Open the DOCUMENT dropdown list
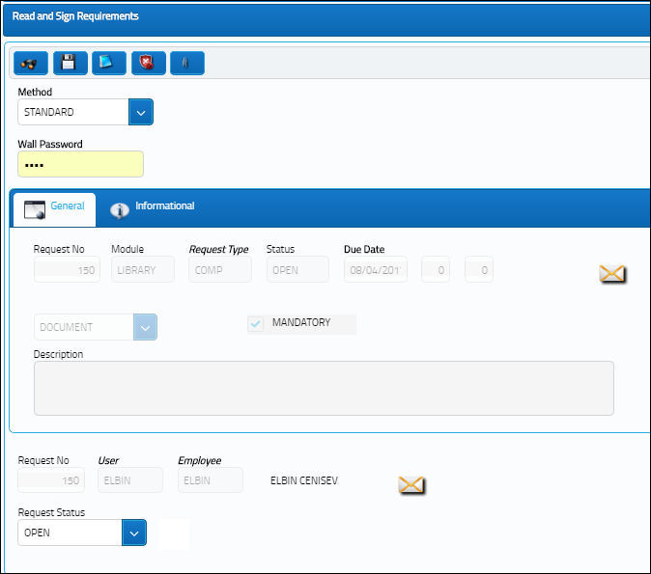Image resolution: width=651 pixels, height=574 pixels. pyautogui.click(x=144, y=327)
